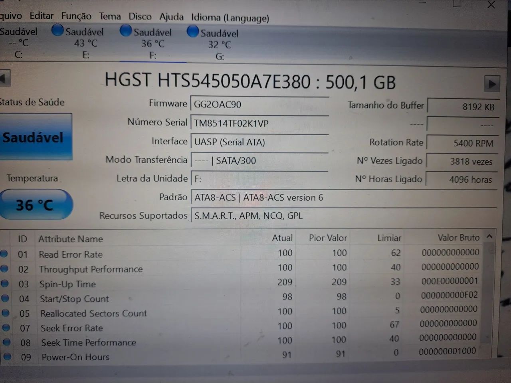Click the ID column header

pyautogui.click(x=22, y=239)
